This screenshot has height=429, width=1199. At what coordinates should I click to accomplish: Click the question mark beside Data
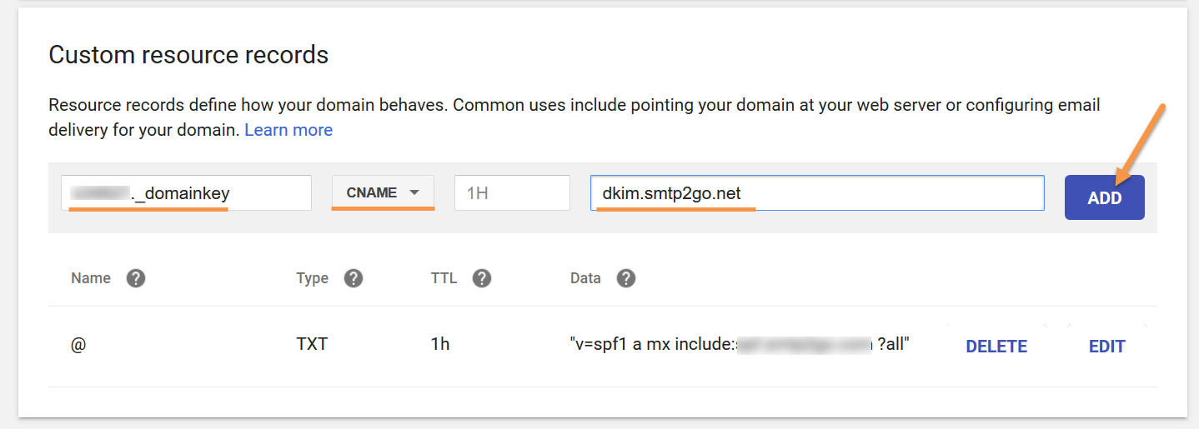coord(626,278)
